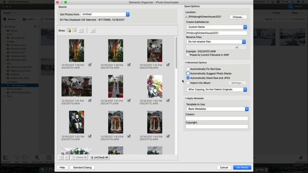308x173 pixels.
Task: Uncheck the DSC04709.ARW photo checkbox
Action: (168, 64)
